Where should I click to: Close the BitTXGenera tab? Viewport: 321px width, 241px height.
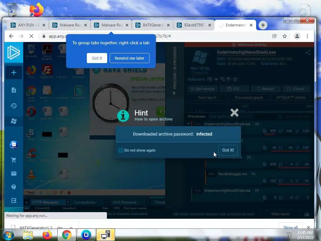pyautogui.click(x=168, y=25)
